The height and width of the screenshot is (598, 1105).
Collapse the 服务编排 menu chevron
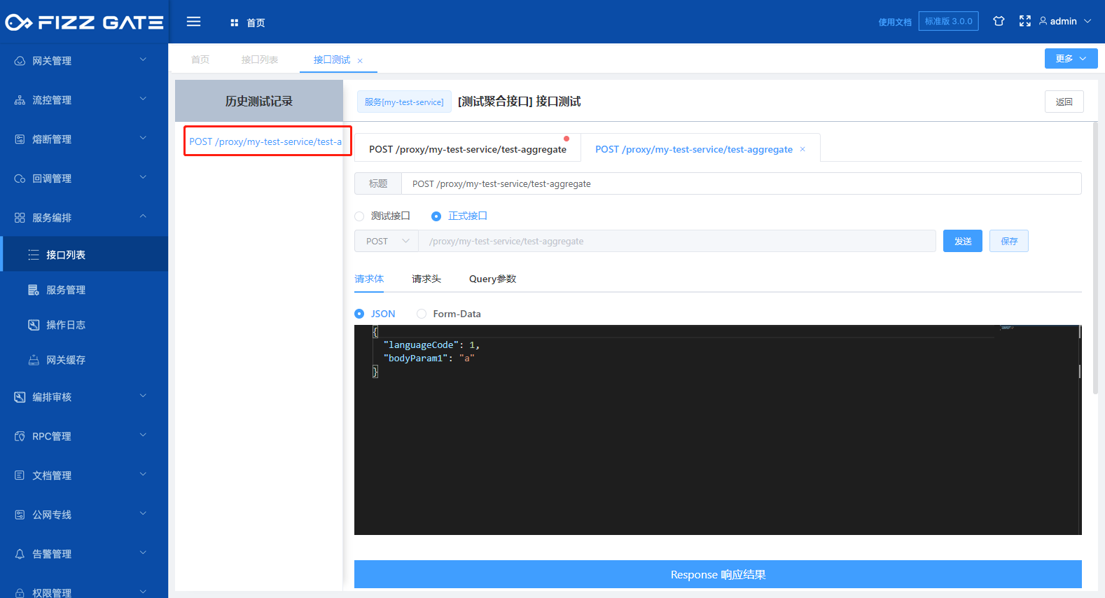pyautogui.click(x=143, y=216)
